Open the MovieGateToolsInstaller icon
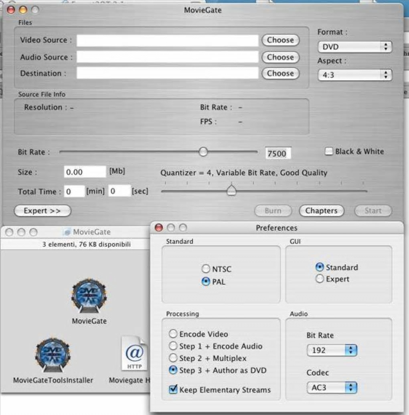Screen dimensions: 409x415 53,355
